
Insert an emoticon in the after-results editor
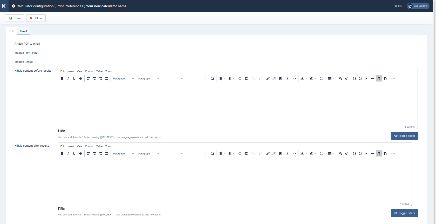[x=360, y=153]
